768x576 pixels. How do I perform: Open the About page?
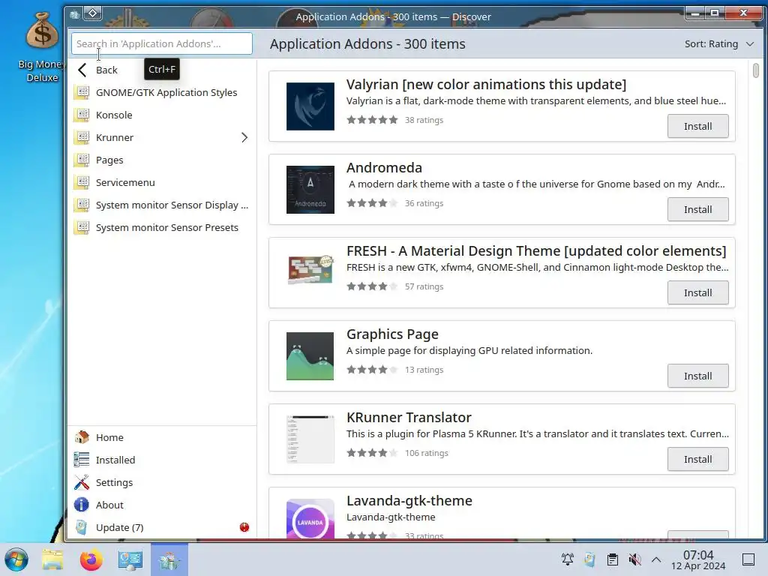(162, 505)
